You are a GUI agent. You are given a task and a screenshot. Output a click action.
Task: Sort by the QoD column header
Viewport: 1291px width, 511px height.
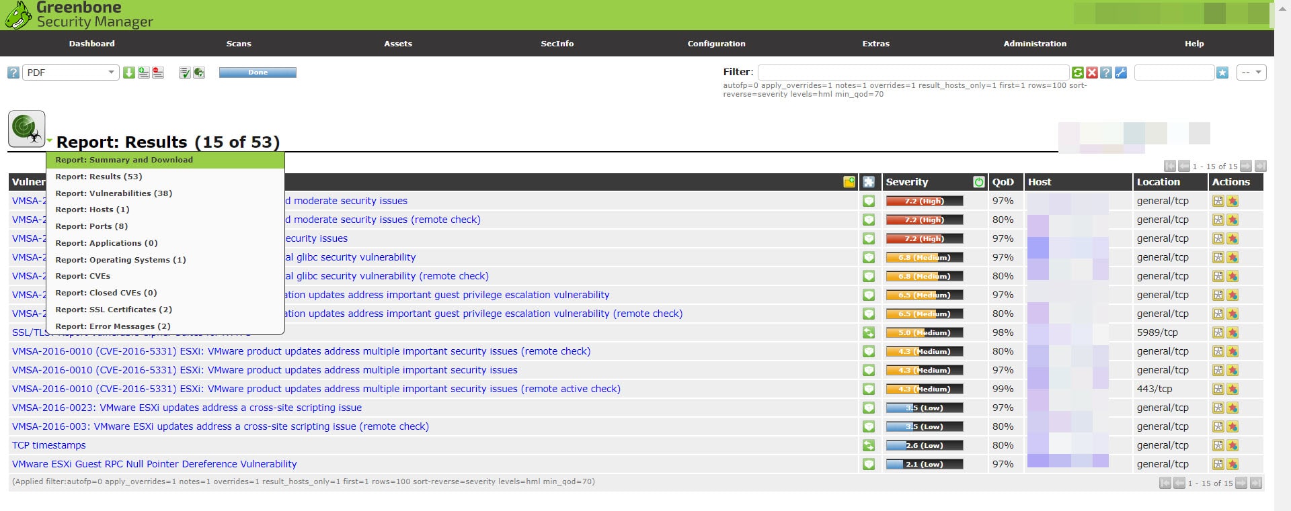point(1003,182)
